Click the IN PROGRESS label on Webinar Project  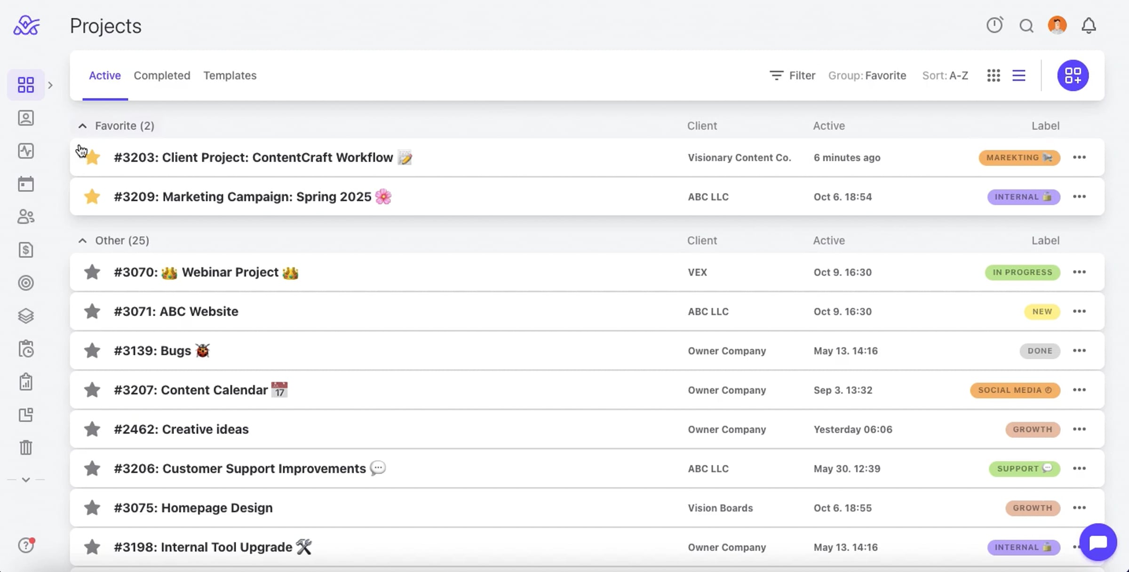[x=1022, y=272]
